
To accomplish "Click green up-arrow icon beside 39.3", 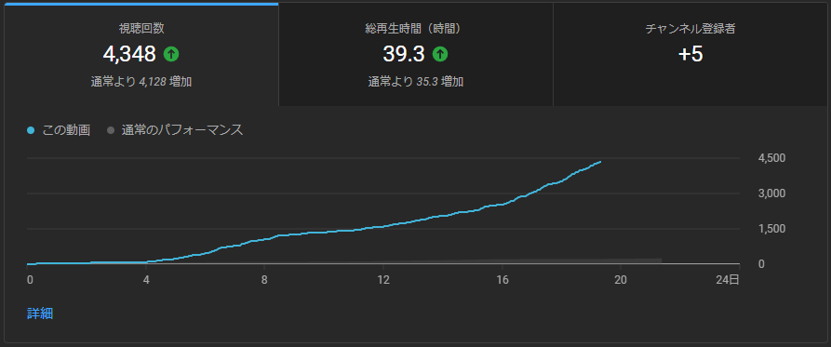I will click(440, 54).
